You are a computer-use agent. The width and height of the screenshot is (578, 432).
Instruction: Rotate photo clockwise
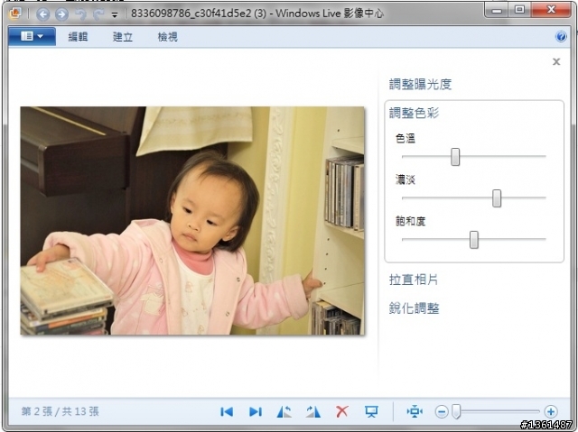(x=313, y=411)
